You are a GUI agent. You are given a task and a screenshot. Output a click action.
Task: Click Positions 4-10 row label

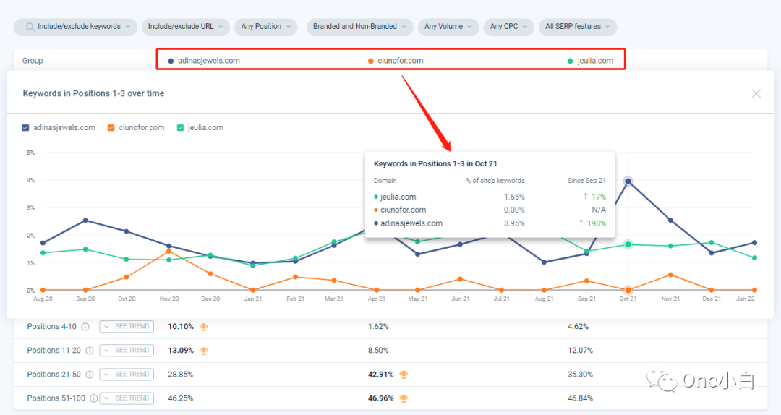coord(52,326)
